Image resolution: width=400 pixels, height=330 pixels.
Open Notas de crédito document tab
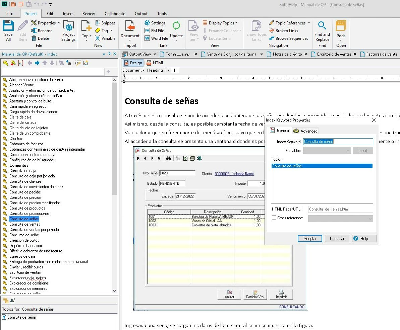tap(287, 54)
